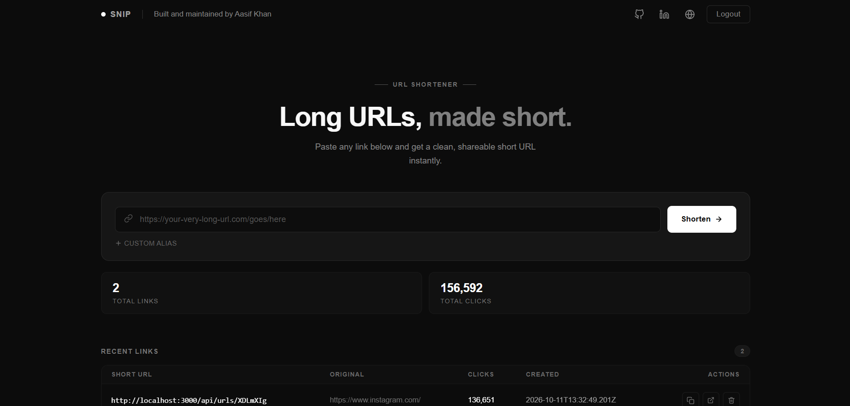Click the ORIGINAL column header
The height and width of the screenshot is (406, 850).
(347, 374)
